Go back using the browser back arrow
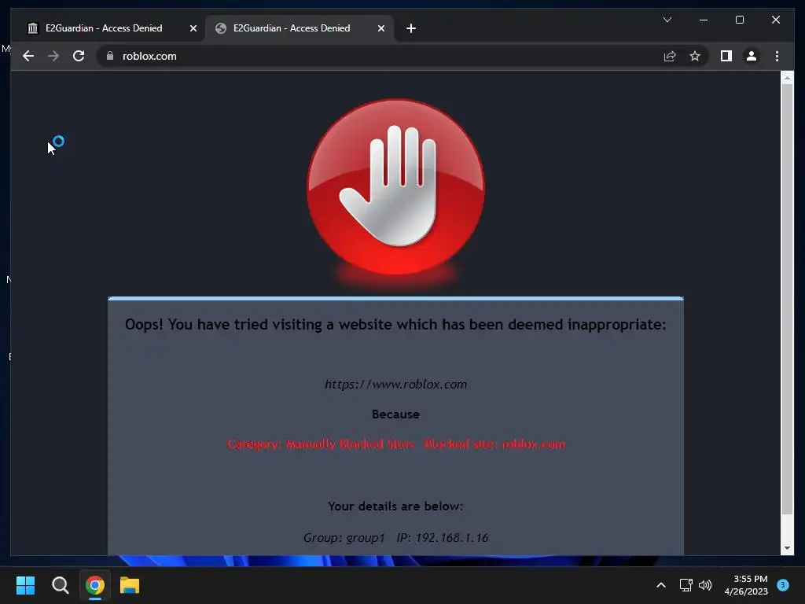This screenshot has width=805, height=604. pyautogui.click(x=28, y=56)
